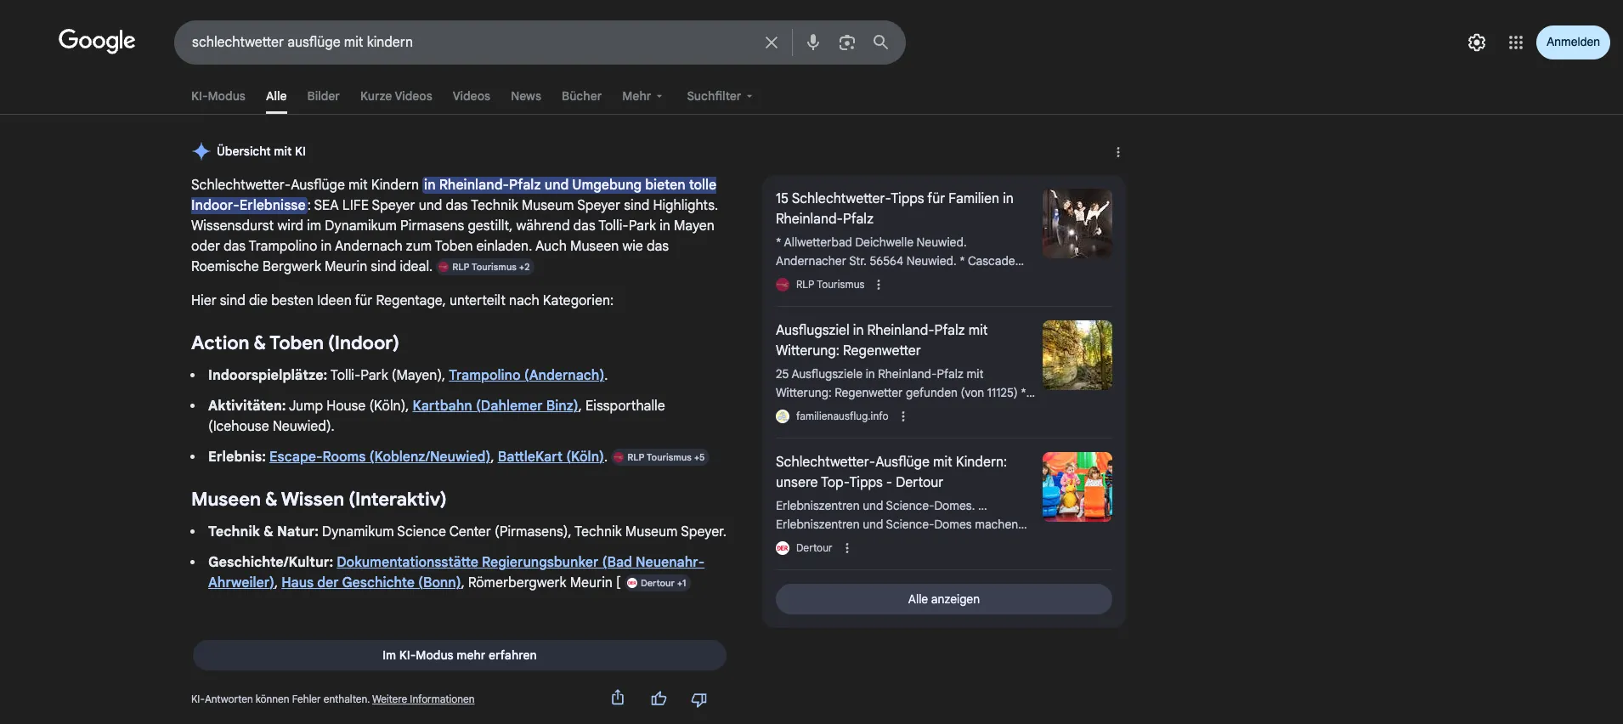1623x724 pixels.
Task: Switch to KI-Modus tab
Action: (218, 96)
